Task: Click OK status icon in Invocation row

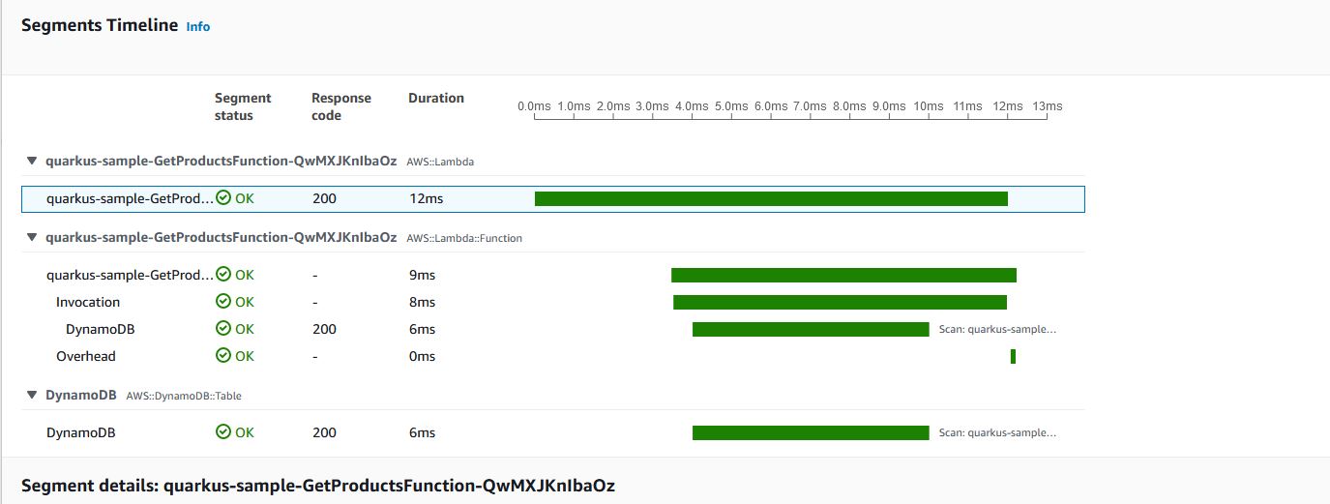Action: pyautogui.click(x=223, y=302)
